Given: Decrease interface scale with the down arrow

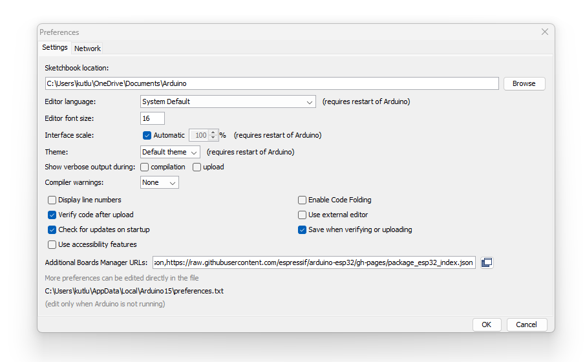Looking at the screenshot, I should [x=213, y=138].
